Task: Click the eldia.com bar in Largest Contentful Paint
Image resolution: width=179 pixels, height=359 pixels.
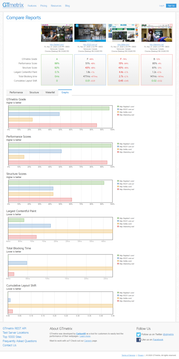Action: (60, 231)
